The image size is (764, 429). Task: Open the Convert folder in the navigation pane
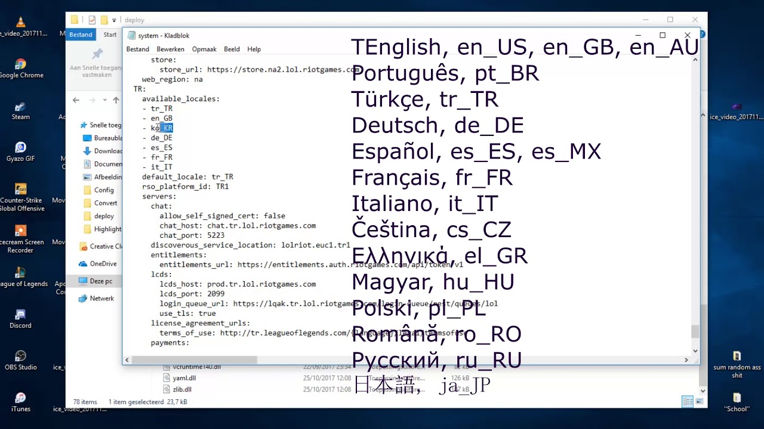(100, 203)
